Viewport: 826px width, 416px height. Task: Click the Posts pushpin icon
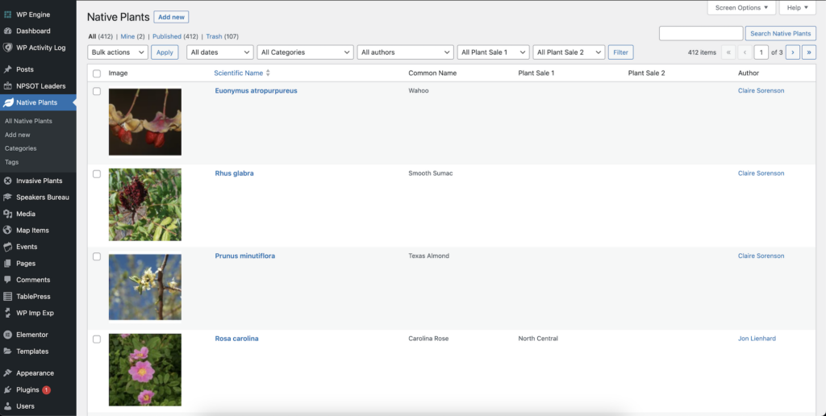point(7,69)
